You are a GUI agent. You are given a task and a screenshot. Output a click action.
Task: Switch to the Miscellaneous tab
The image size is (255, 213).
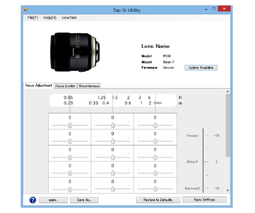pos(89,86)
